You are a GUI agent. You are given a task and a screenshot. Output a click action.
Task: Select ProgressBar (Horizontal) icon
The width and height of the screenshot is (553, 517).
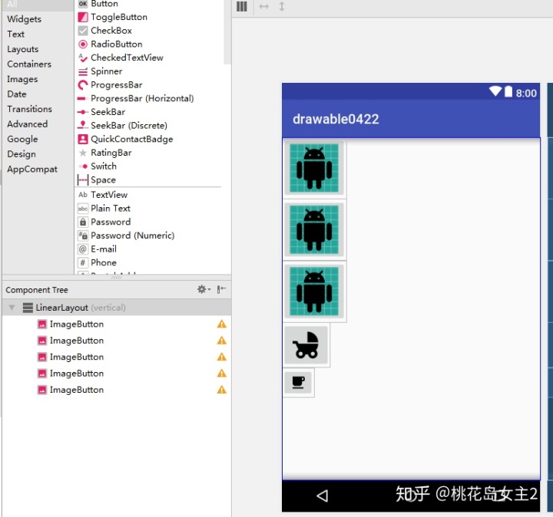pyautogui.click(x=81, y=99)
